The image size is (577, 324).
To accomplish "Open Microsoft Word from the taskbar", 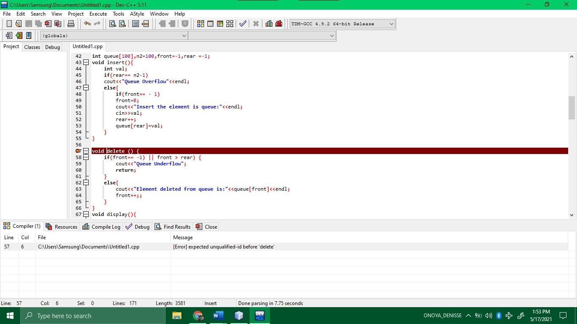I will click(218, 316).
